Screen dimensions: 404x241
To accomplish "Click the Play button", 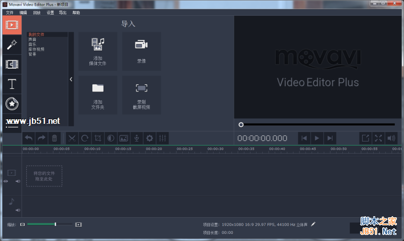I will (317, 138).
